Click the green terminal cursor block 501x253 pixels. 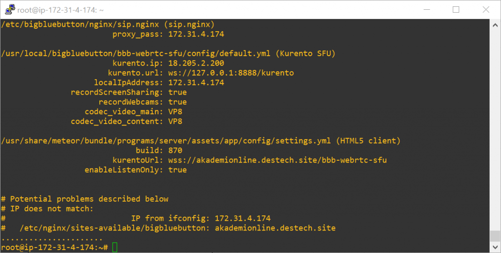click(114, 247)
